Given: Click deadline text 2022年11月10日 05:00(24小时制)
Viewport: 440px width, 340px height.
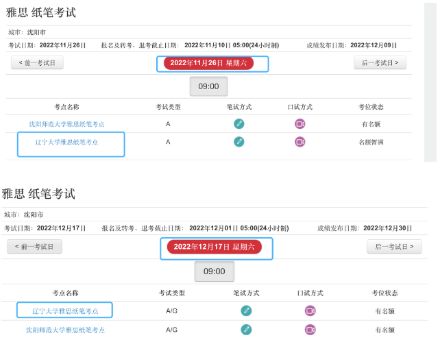Looking at the screenshot, I should tap(232, 45).
